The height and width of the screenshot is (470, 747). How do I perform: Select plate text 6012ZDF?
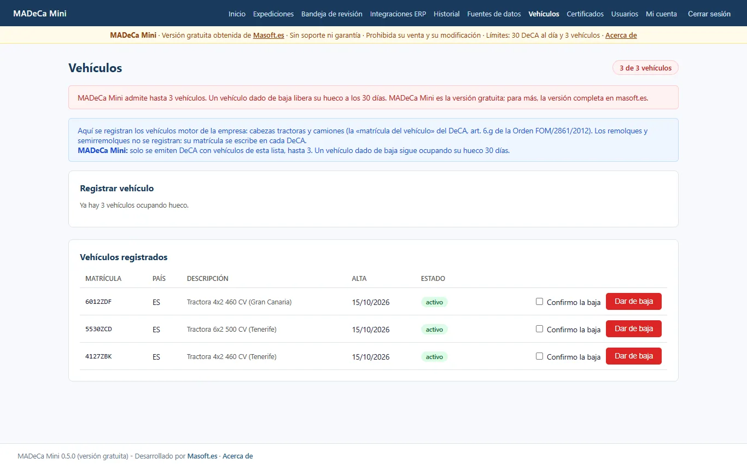click(x=98, y=302)
